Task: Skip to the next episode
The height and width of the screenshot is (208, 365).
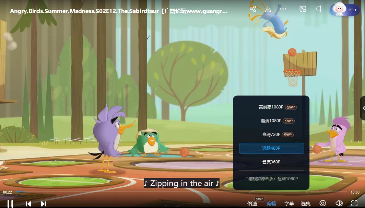Action: [x=43, y=204]
